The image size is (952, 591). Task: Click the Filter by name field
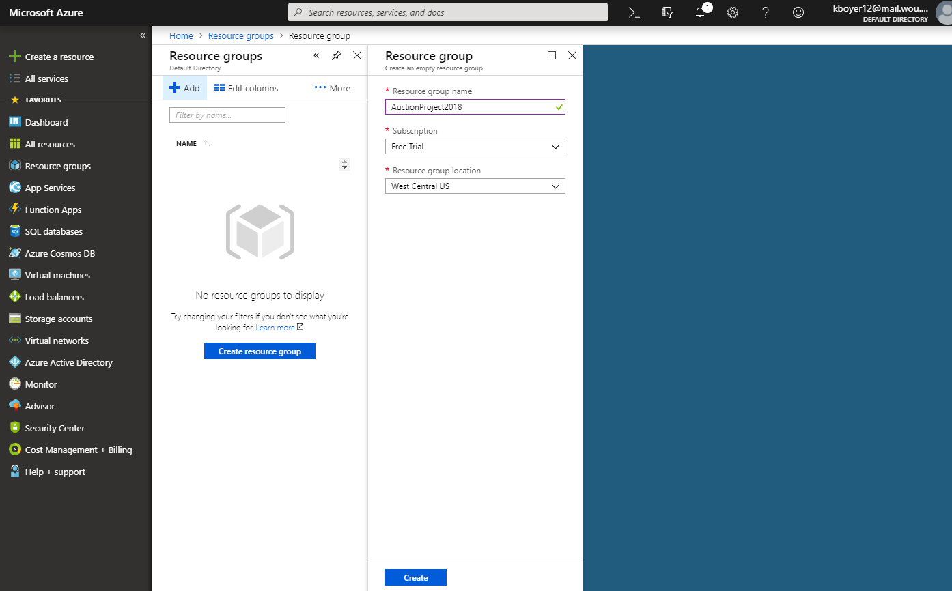[x=227, y=115]
